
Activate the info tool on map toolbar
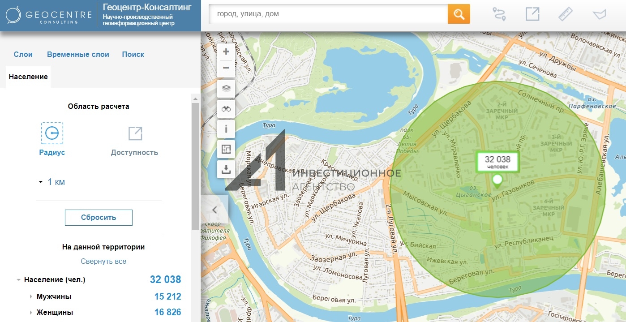pyautogui.click(x=226, y=129)
